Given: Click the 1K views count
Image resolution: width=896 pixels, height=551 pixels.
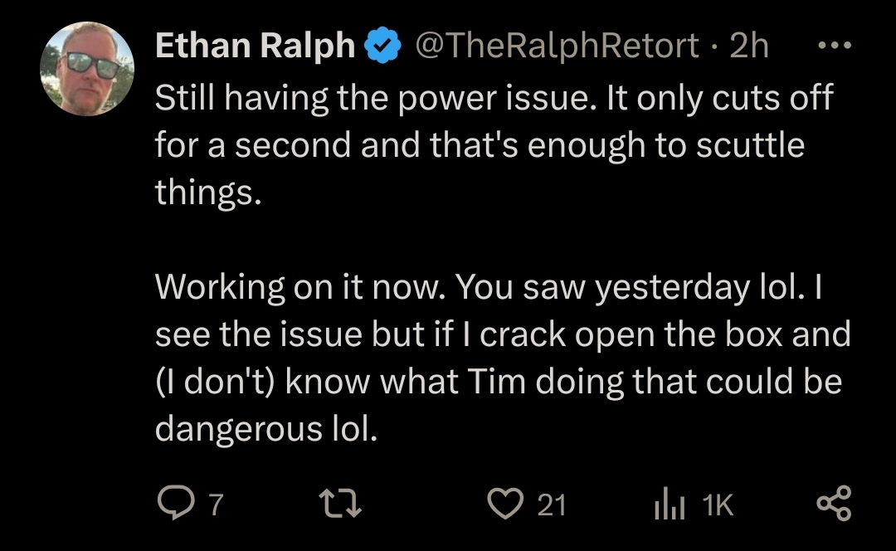Looking at the screenshot, I should click(718, 505).
